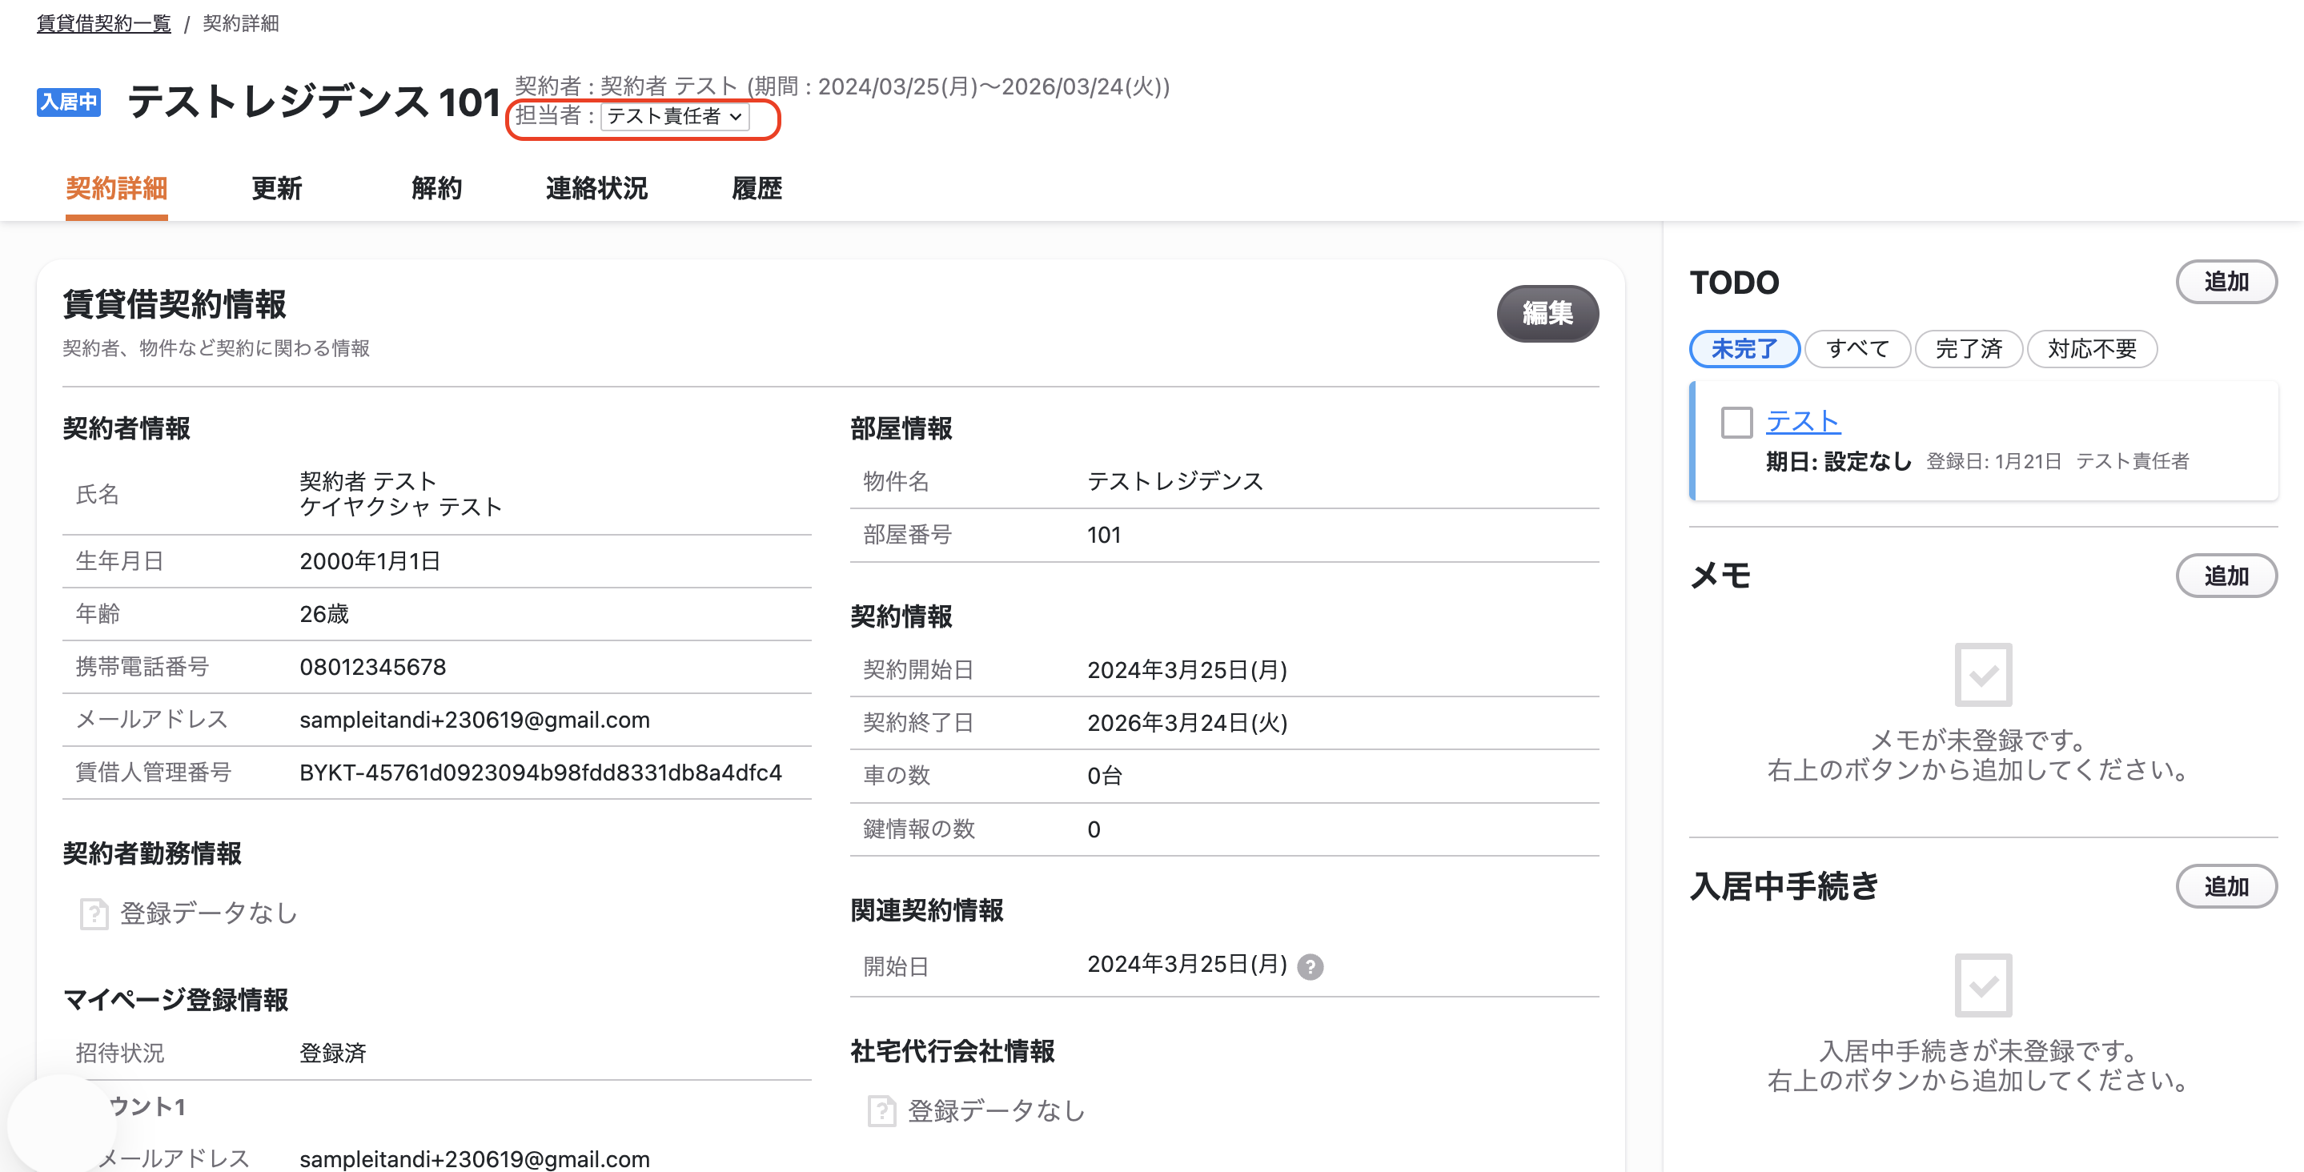Show the 履歴 tab

[757, 189]
